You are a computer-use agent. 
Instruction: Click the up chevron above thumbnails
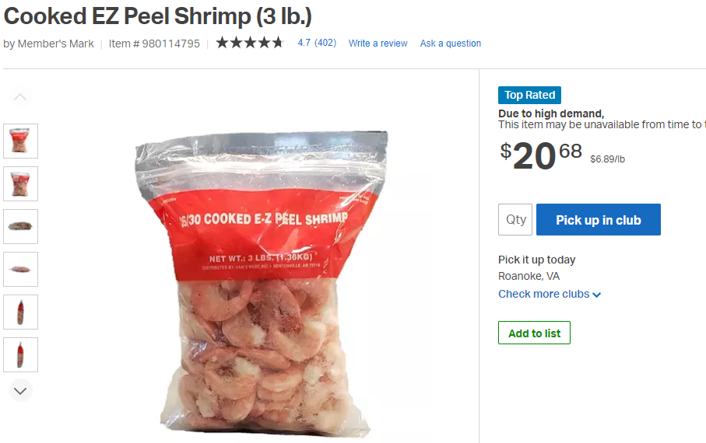21,97
